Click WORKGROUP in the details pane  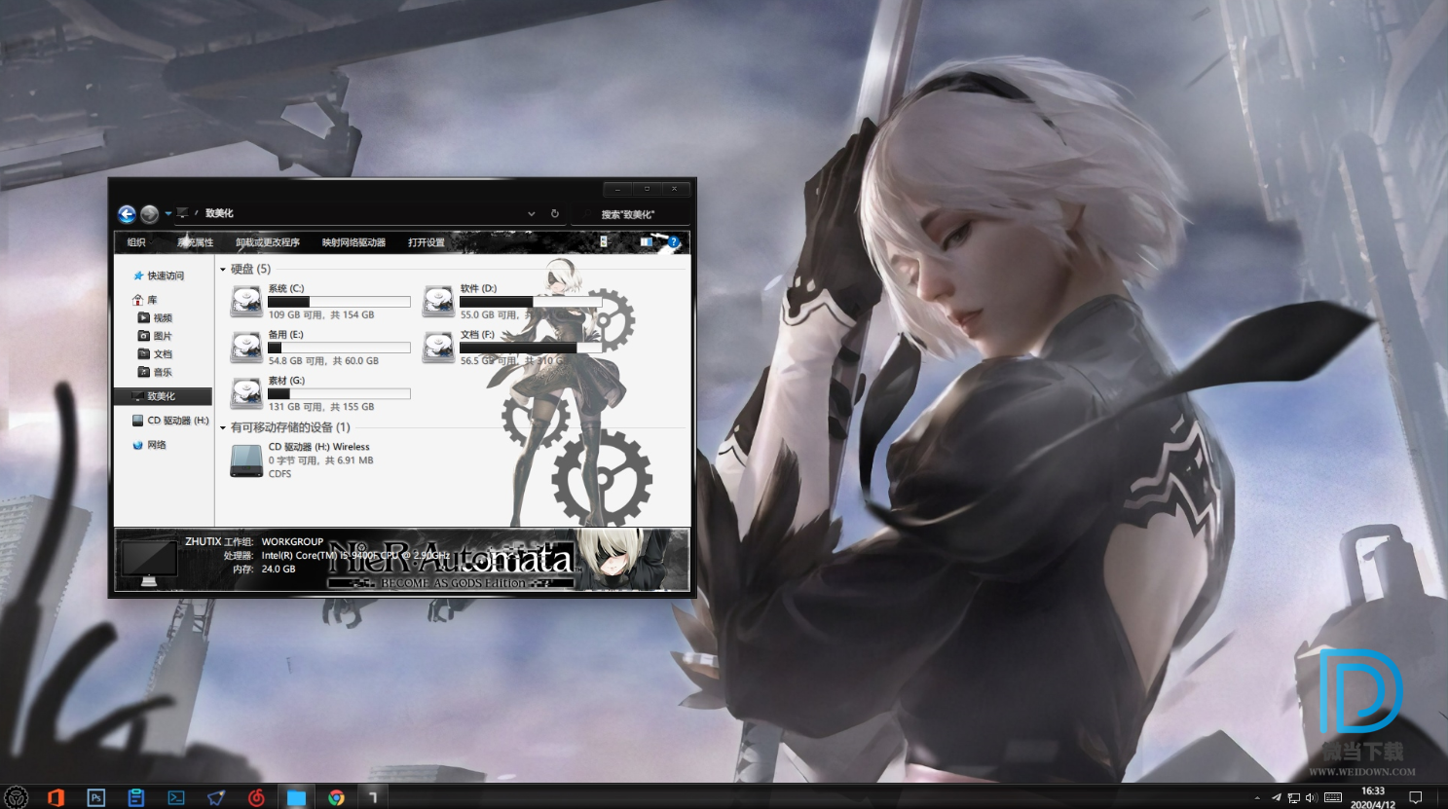[x=292, y=542]
